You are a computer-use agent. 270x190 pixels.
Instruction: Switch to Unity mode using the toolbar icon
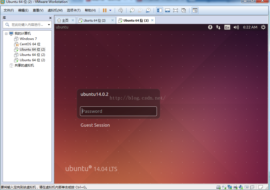[x=184, y=10]
